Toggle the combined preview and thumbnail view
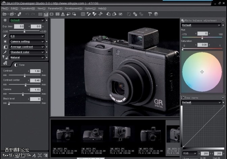Viewport: 227px width, 159px height. 46,14
